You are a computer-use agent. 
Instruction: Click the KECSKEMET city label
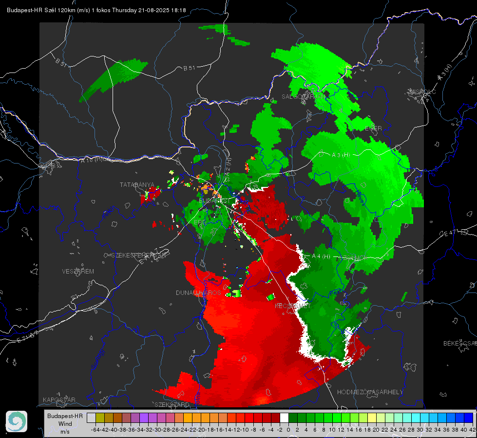pos(293,306)
